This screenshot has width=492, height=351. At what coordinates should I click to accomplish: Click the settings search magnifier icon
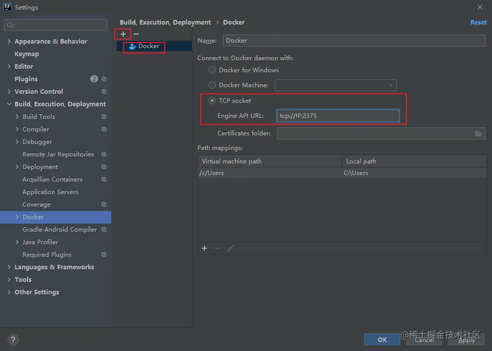pyautogui.click(x=11, y=25)
